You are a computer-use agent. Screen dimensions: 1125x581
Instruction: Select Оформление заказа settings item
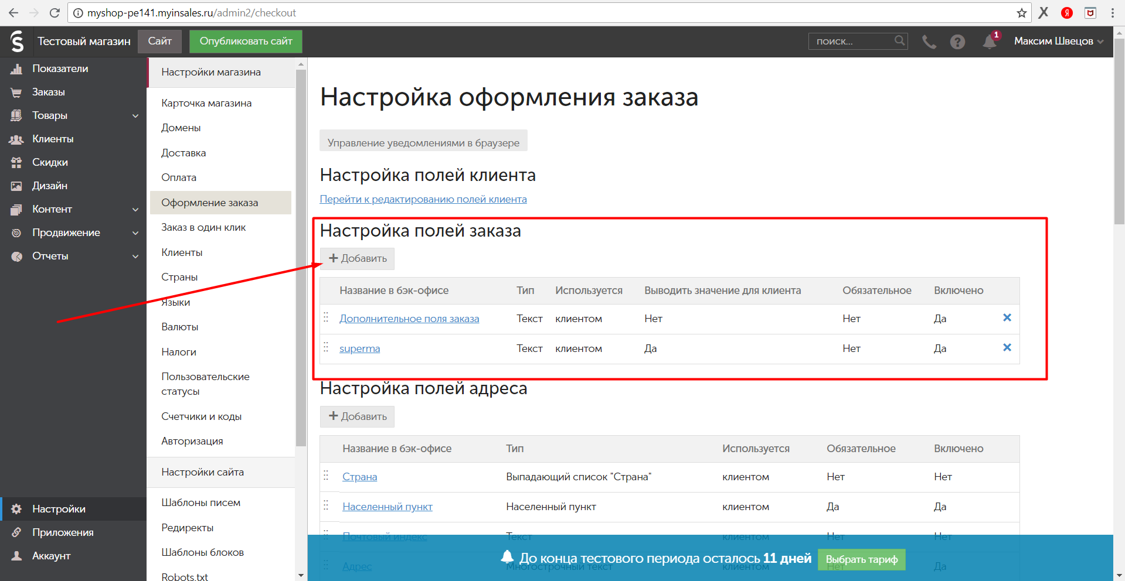[x=220, y=203]
